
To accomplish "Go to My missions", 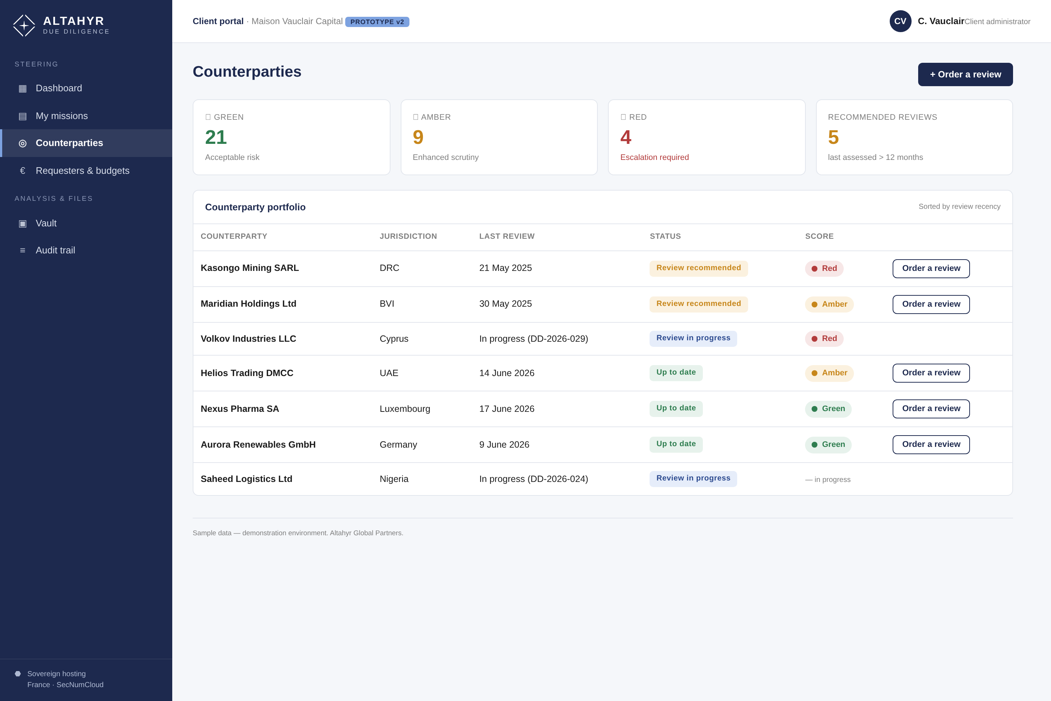I will [86, 116].
